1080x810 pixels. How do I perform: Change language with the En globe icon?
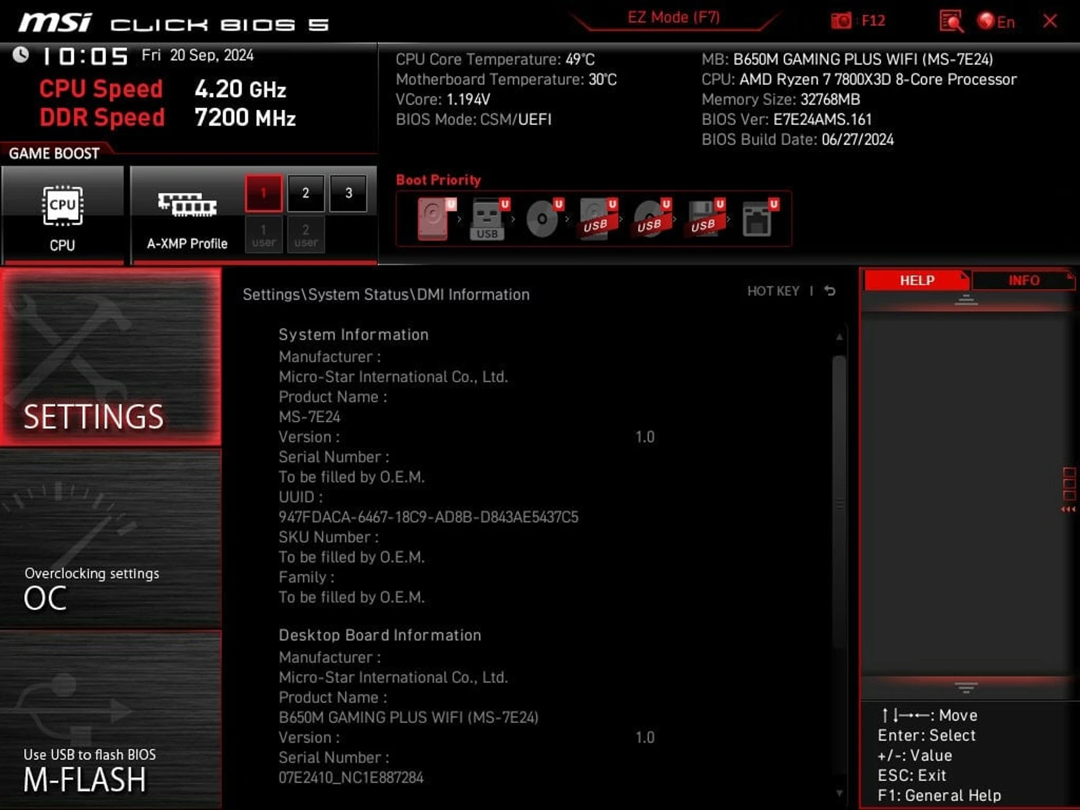996,21
